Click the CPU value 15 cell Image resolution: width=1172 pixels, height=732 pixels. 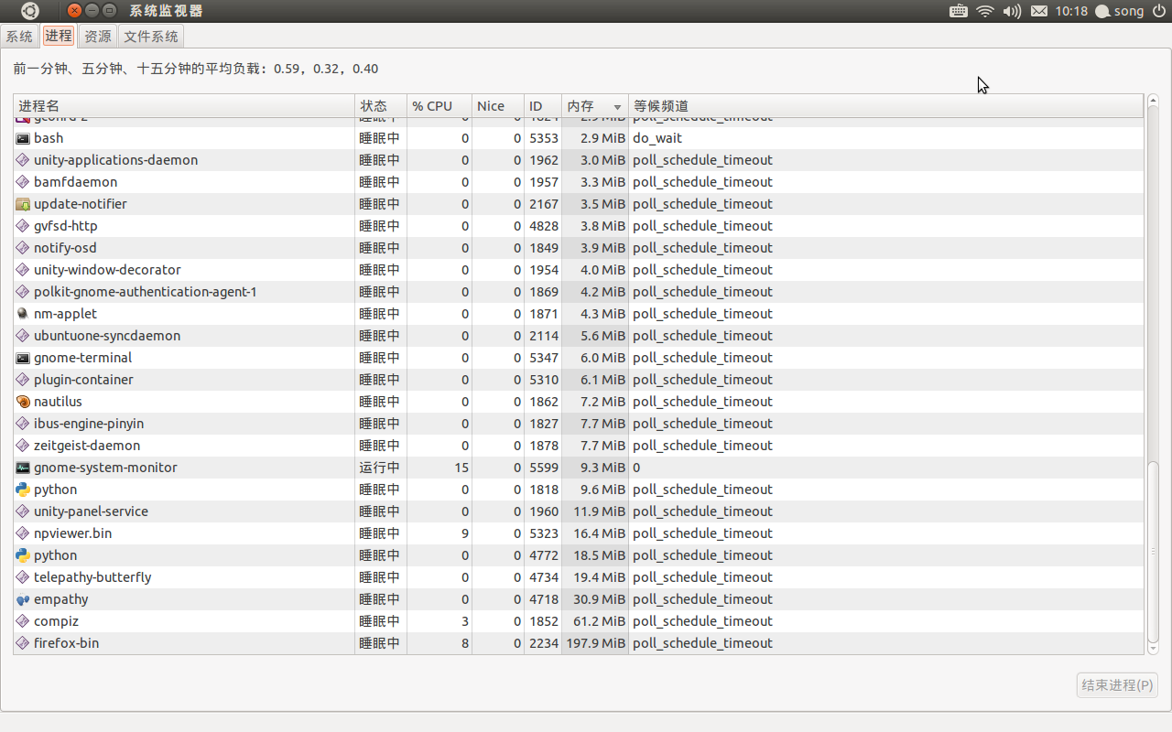pos(461,468)
